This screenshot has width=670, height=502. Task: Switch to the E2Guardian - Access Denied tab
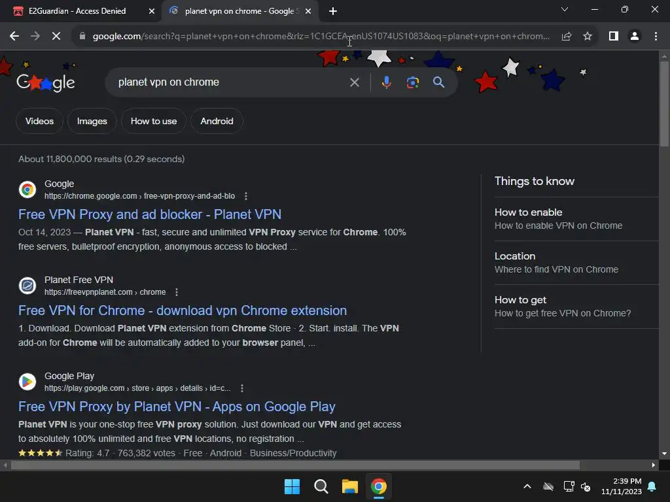(x=77, y=11)
